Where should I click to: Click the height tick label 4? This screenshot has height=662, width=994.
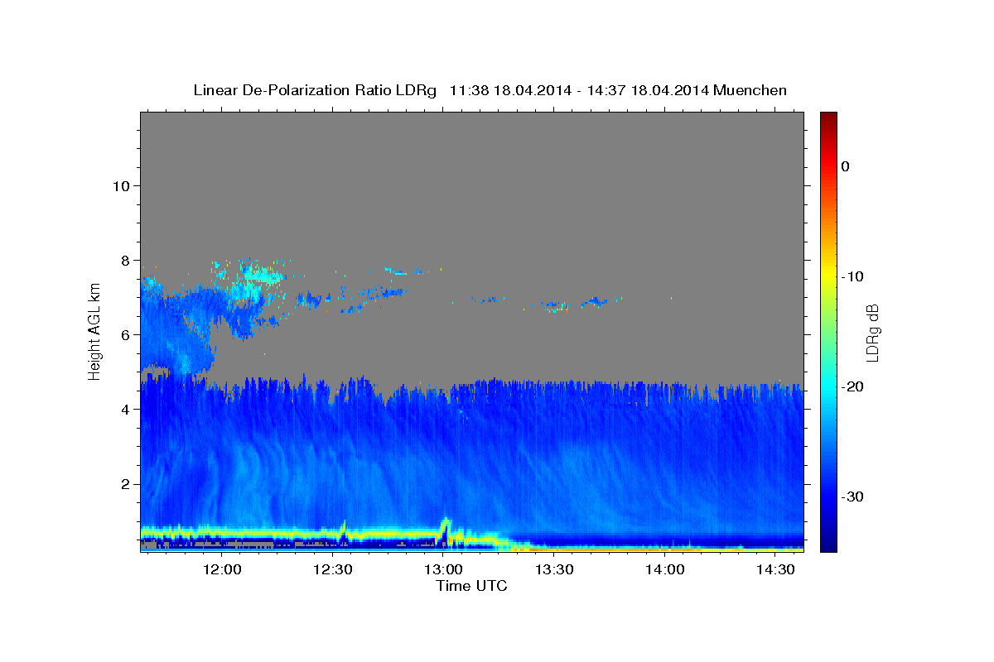click(125, 409)
